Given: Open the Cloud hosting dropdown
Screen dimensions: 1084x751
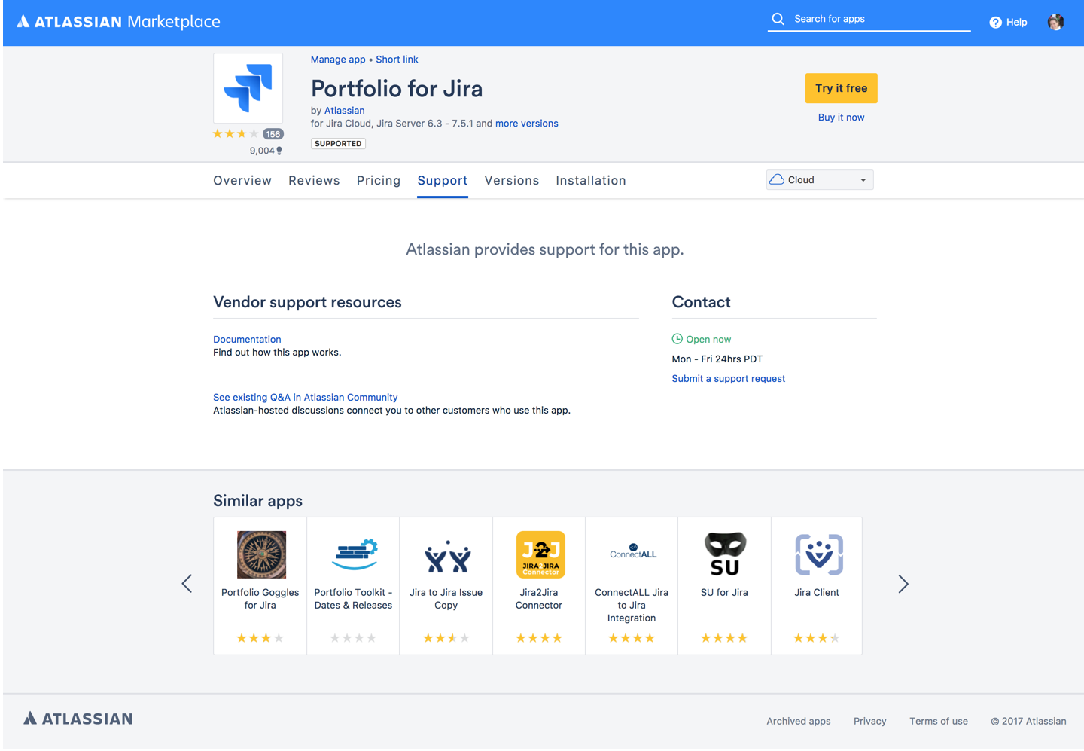Looking at the screenshot, I should click(x=820, y=180).
